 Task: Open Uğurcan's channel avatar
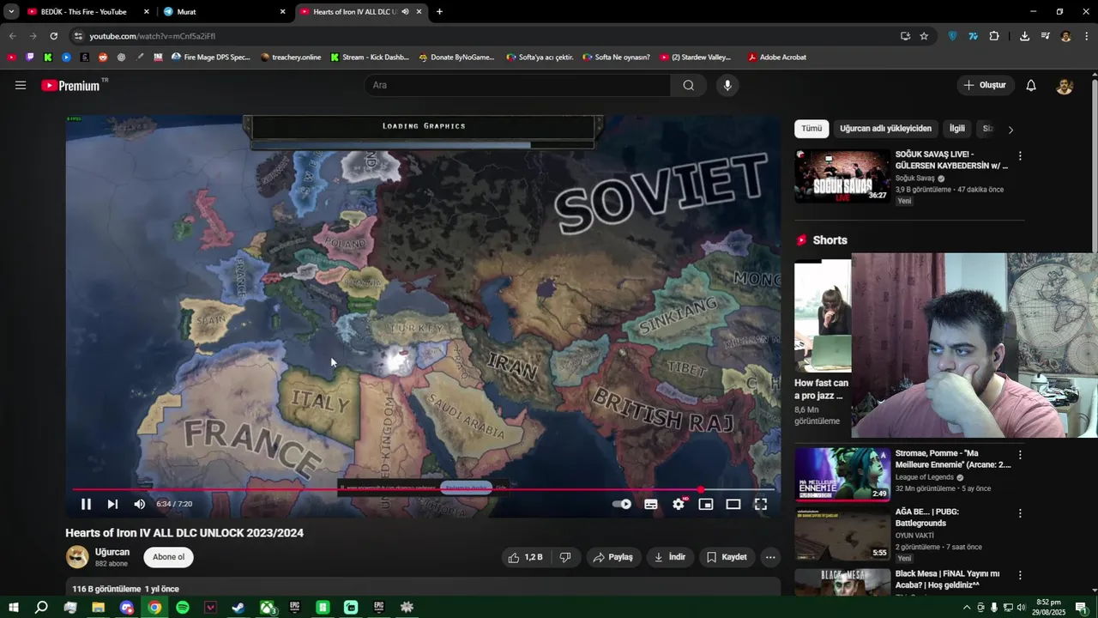(77, 557)
